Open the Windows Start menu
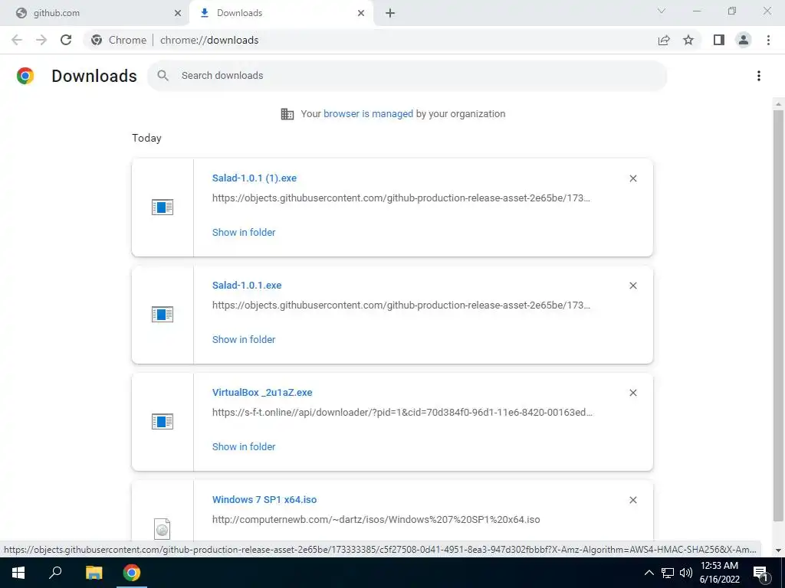 tap(18, 573)
